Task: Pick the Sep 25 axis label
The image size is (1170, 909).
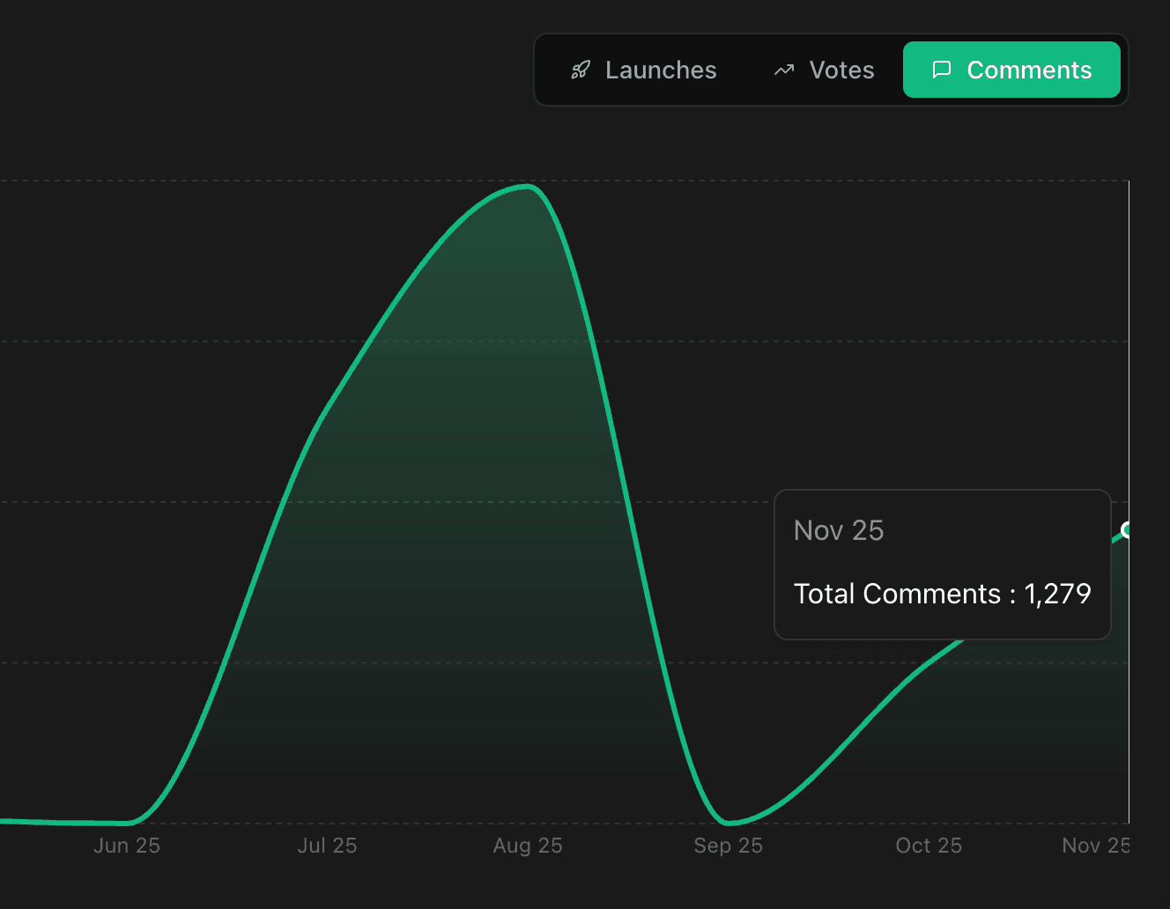Action: click(728, 846)
